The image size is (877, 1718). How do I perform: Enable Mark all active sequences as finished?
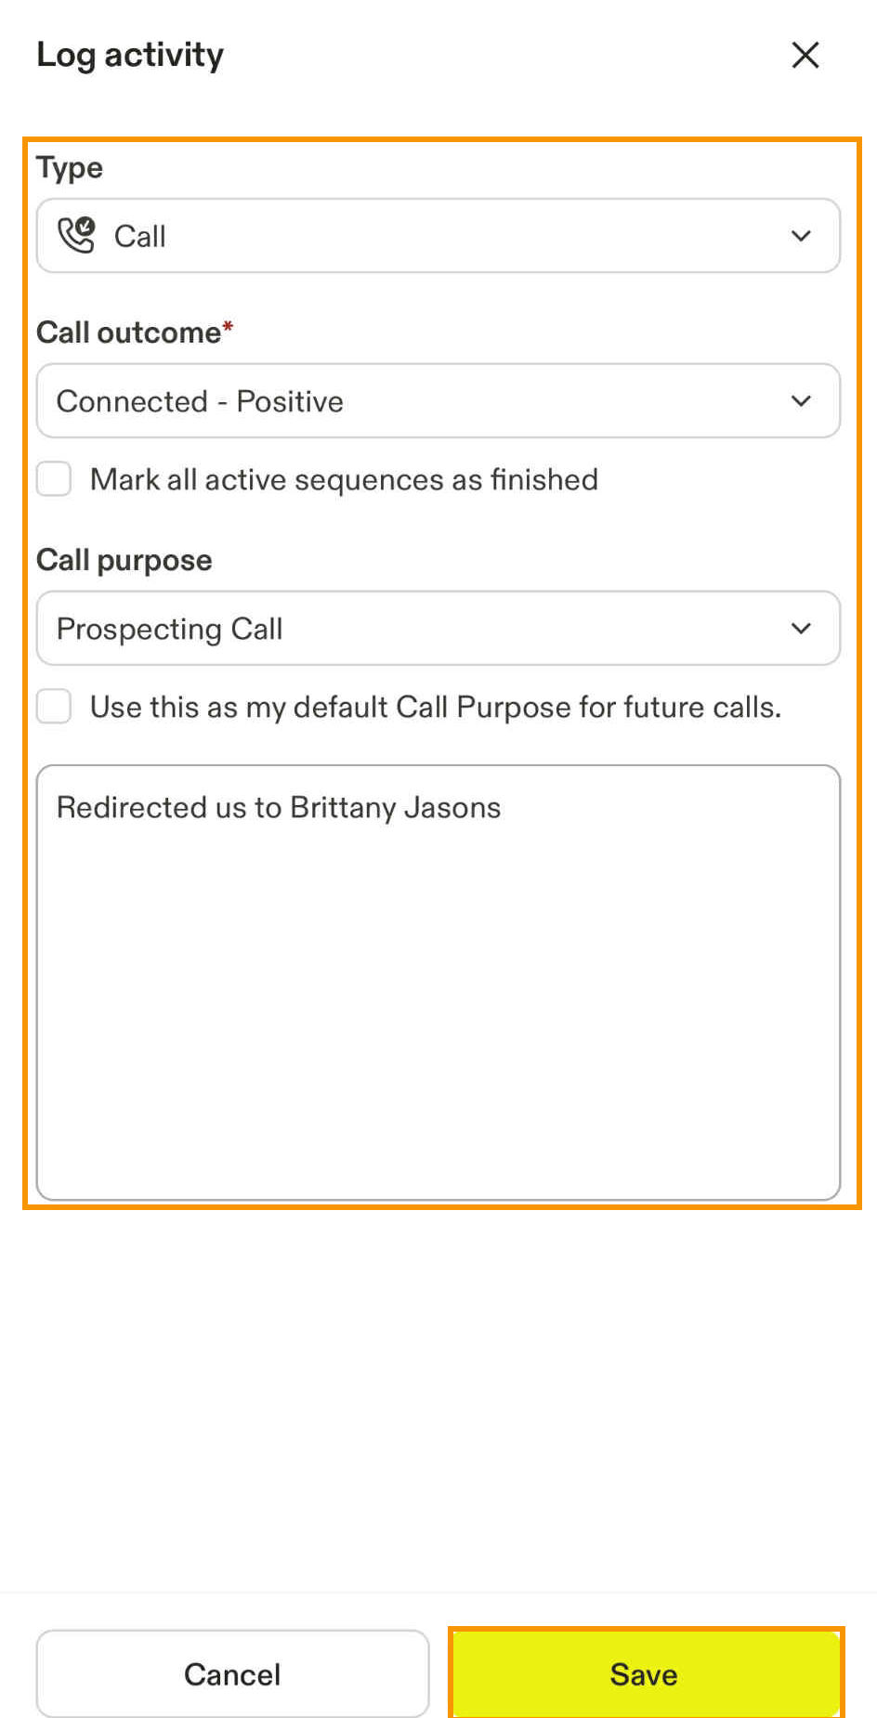pyautogui.click(x=53, y=479)
